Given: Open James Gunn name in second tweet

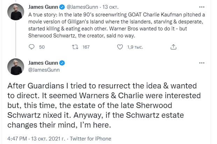Looking at the screenshot, I should [43, 63].
